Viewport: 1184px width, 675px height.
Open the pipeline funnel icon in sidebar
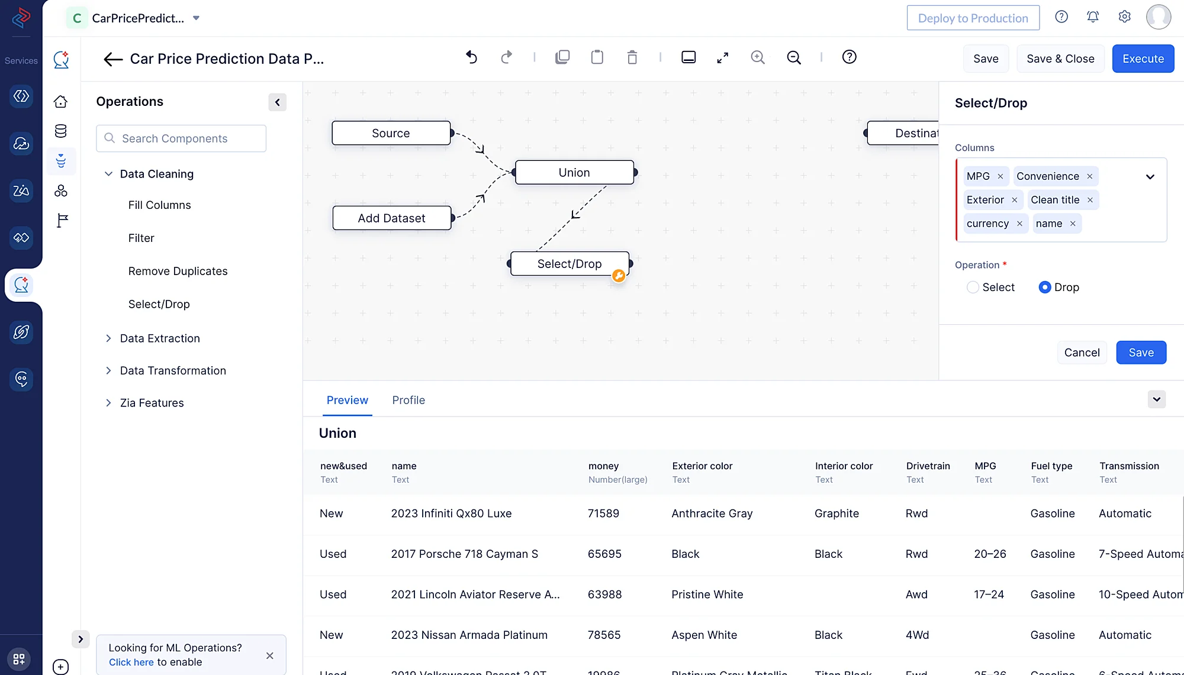61,161
